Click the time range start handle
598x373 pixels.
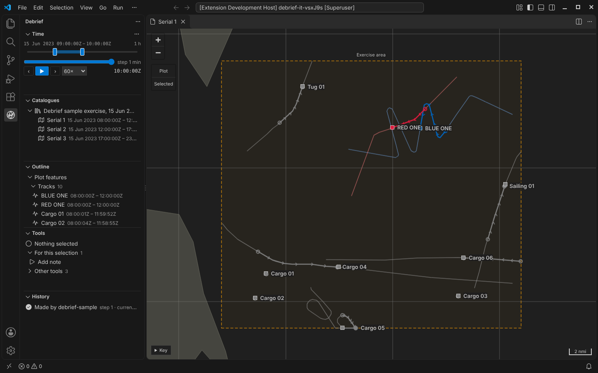(55, 52)
